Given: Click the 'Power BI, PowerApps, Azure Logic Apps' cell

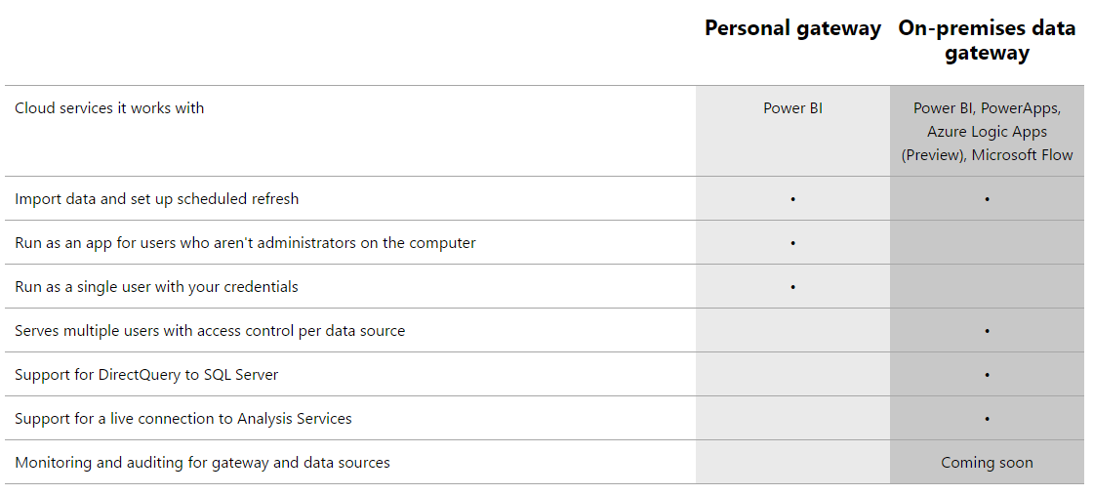Looking at the screenshot, I should [x=987, y=132].
